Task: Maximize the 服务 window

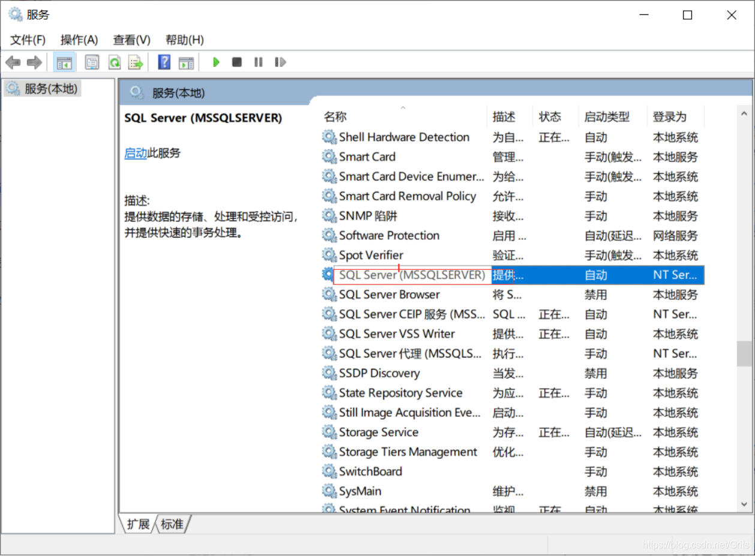Action: coord(688,15)
